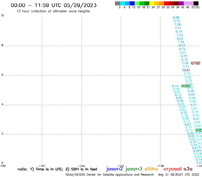The height and width of the screenshot is (177, 202).
Task: Click the wave height value 4.27
Action: pyautogui.click(x=194, y=105)
